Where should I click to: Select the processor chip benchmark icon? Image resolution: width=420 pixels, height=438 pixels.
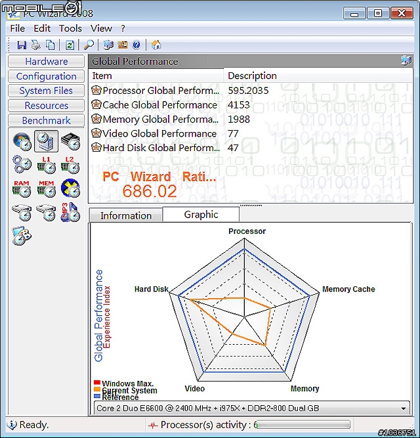(x=70, y=141)
